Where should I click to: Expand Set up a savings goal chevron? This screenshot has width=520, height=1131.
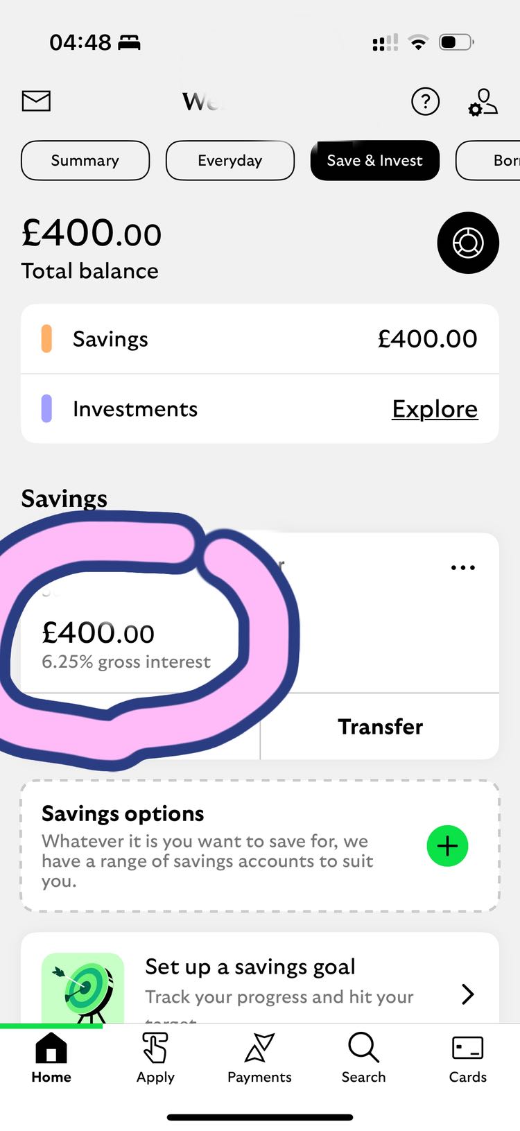point(468,994)
